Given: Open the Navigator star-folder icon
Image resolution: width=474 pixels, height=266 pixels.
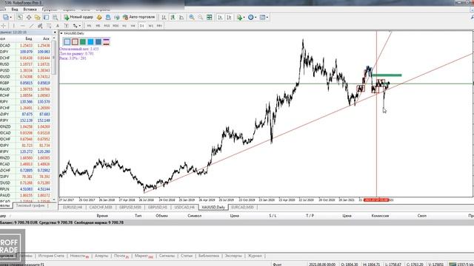Looking at the screenshot, I should pos(38,17).
